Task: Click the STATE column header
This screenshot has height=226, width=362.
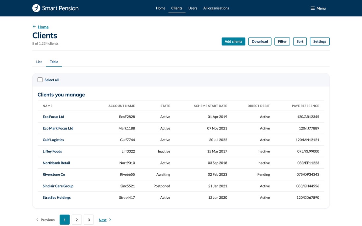Action: pyautogui.click(x=165, y=106)
